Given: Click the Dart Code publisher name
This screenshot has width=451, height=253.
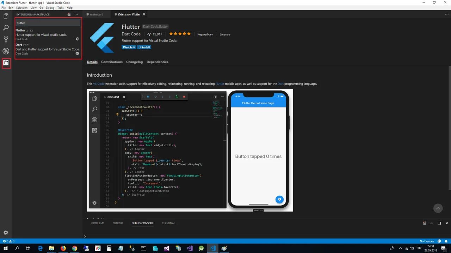Looking at the screenshot, I should tap(131, 34).
